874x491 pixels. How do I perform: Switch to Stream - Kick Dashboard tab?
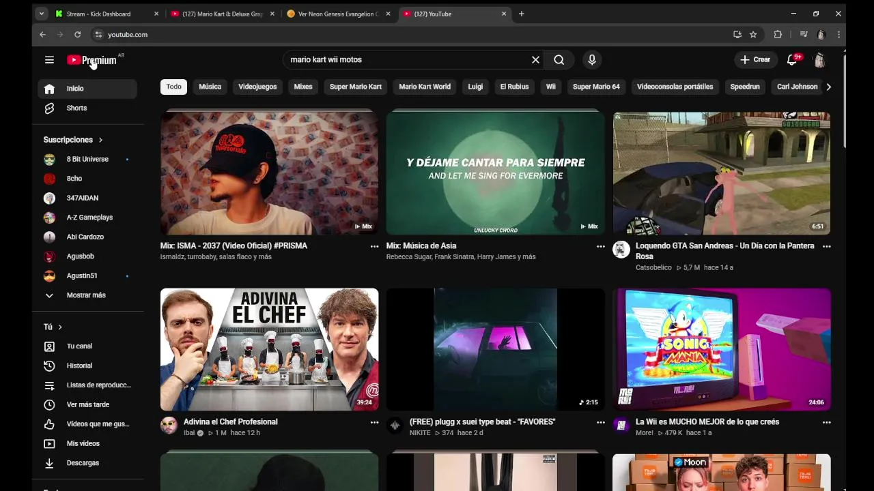pos(106,14)
